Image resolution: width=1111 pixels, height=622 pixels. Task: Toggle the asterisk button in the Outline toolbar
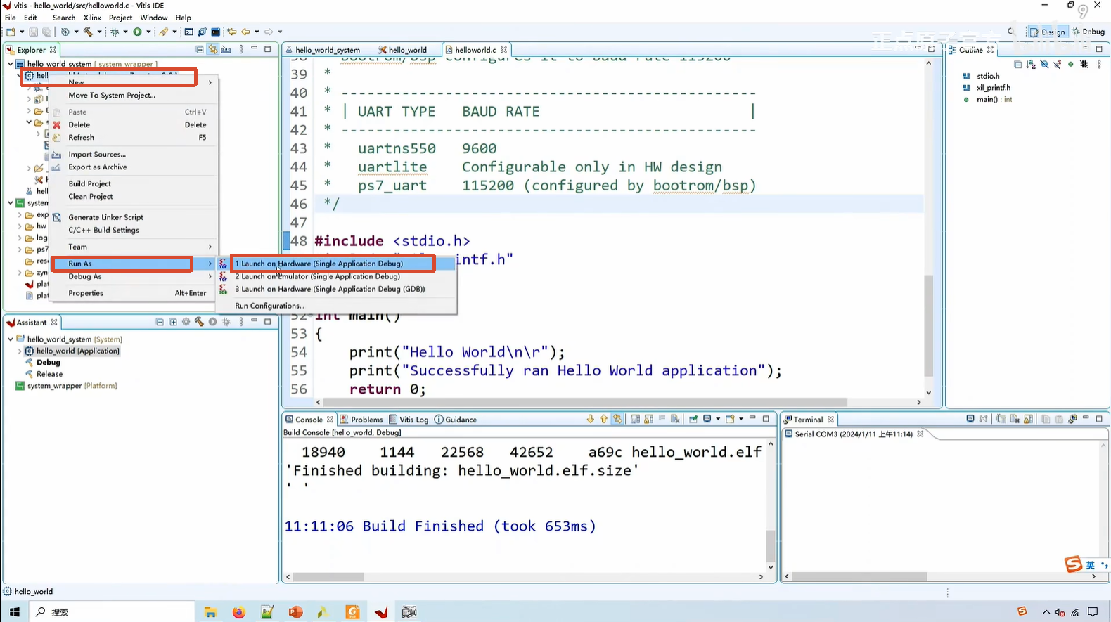point(1084,64)
